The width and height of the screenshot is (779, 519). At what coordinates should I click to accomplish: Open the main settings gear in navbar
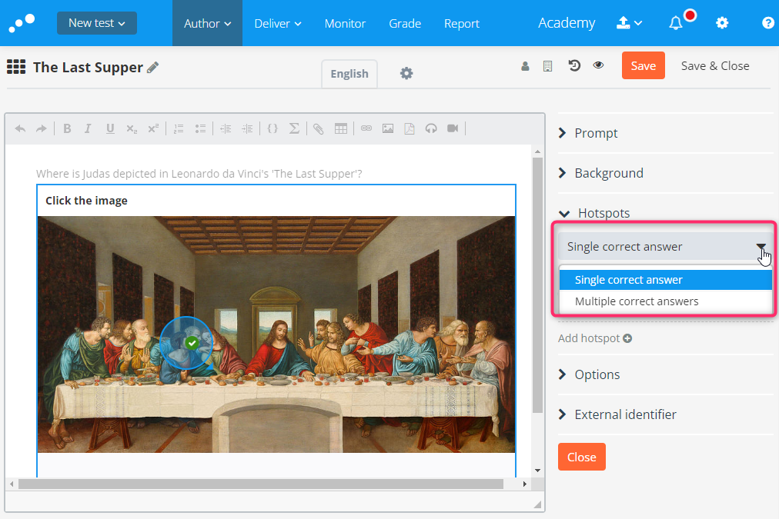(x=722, y=23)
